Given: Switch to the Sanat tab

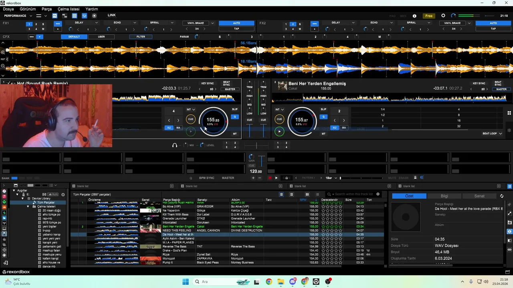Looking at the screenshot, I should click(479, 196).
